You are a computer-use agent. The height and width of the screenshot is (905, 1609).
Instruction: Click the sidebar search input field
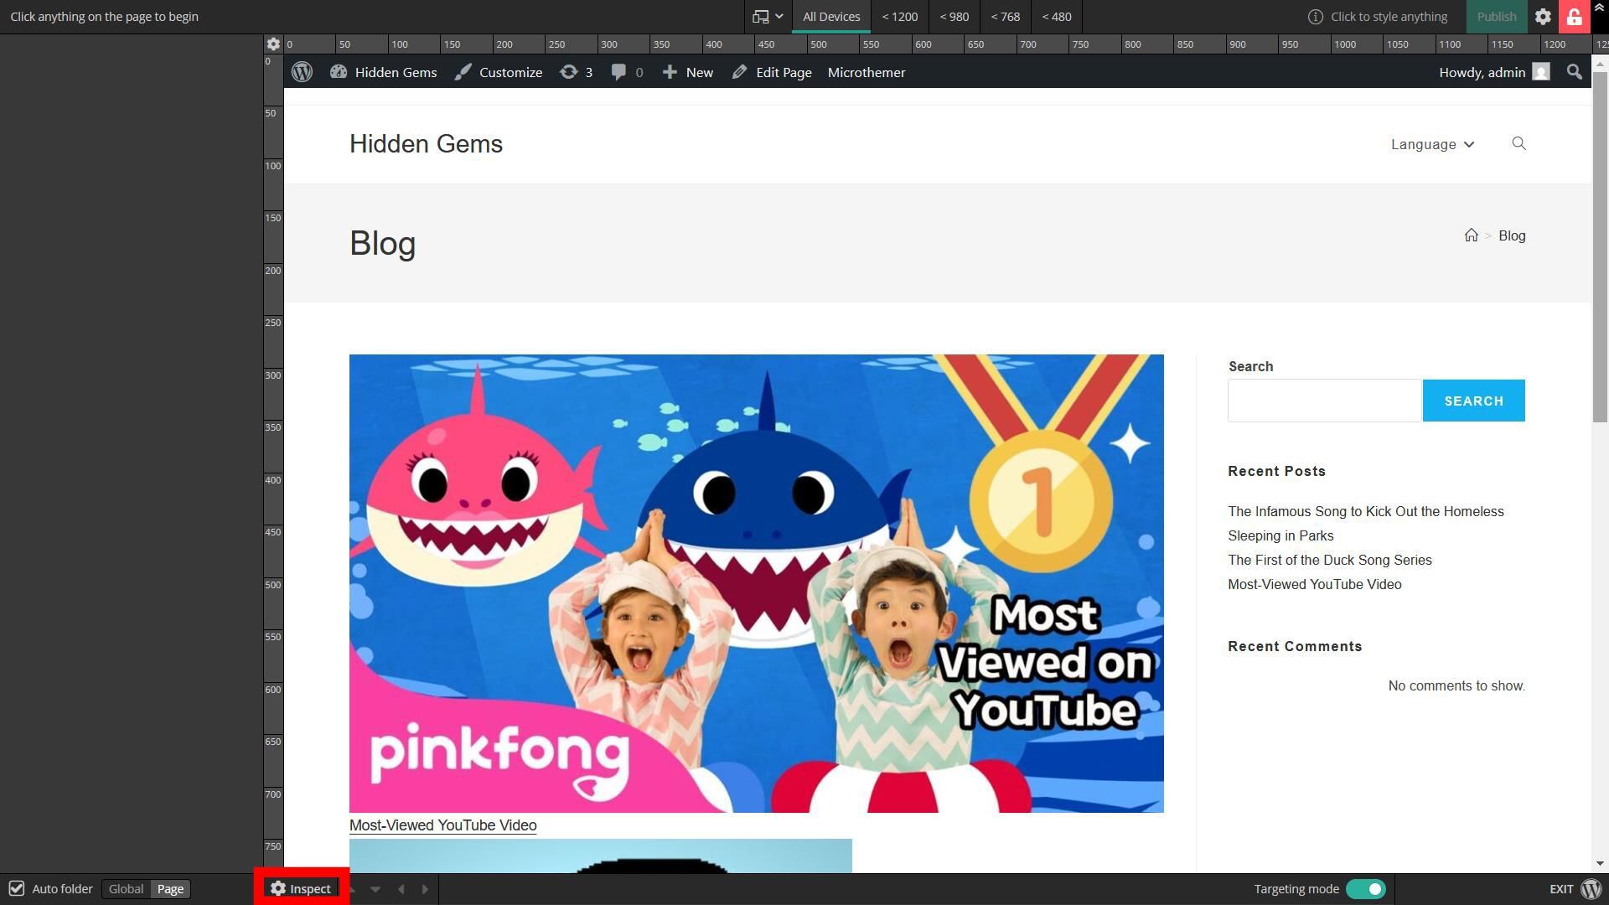pyautogui.click(x=1325, y=401)
